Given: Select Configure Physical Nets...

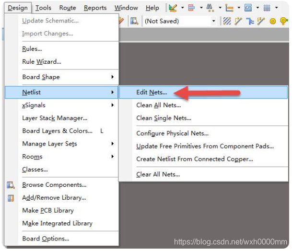Looking at the screenshot, I should (203, 134).
